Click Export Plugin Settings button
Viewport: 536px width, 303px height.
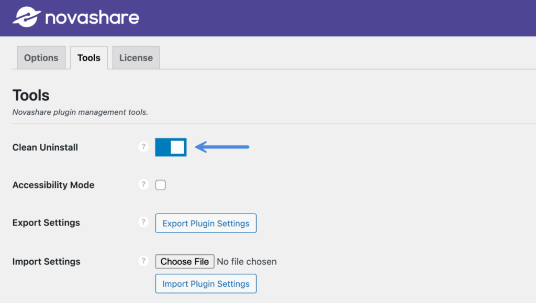206,223
